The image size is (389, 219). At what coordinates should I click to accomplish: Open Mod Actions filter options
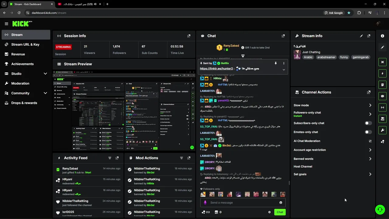click(x=181, y=158)
